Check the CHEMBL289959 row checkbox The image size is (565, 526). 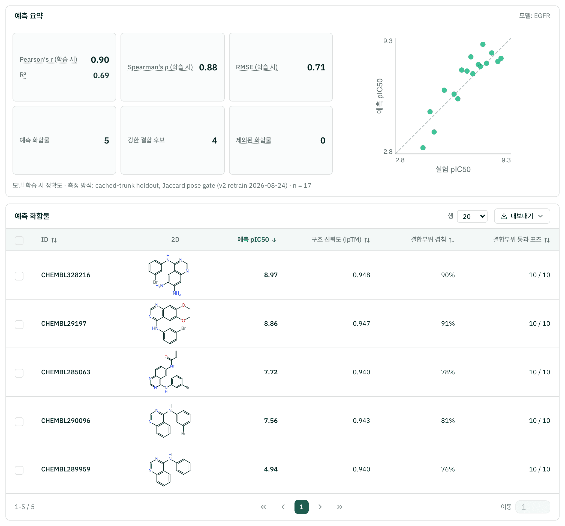[x=19, y=470]
